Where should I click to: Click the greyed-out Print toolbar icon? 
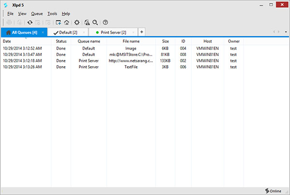click(9, 23)
